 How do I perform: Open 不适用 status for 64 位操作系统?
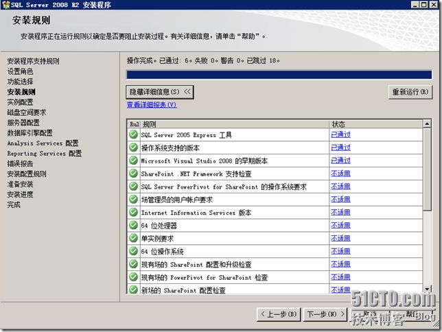(x=340, y=251)
